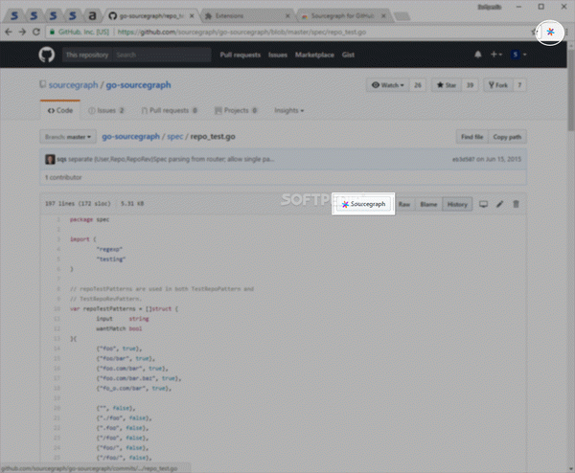The width and height of the screenshot is (575, 473).
Task: Open the sqs author link
Action: tap(61, 159)
